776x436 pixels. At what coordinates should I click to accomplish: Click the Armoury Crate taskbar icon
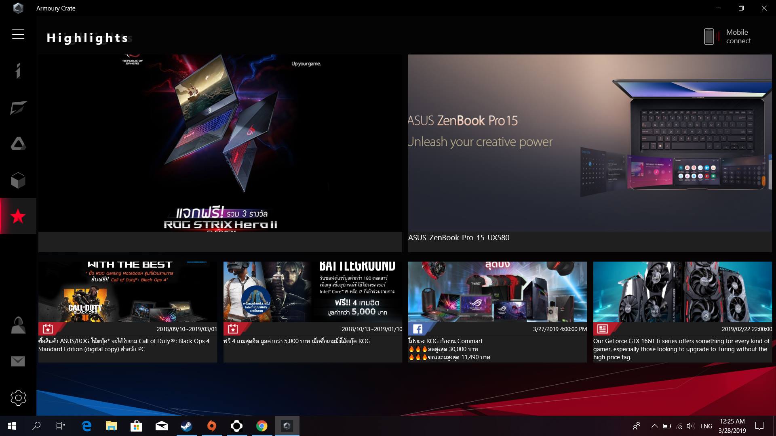pos(287,426)
